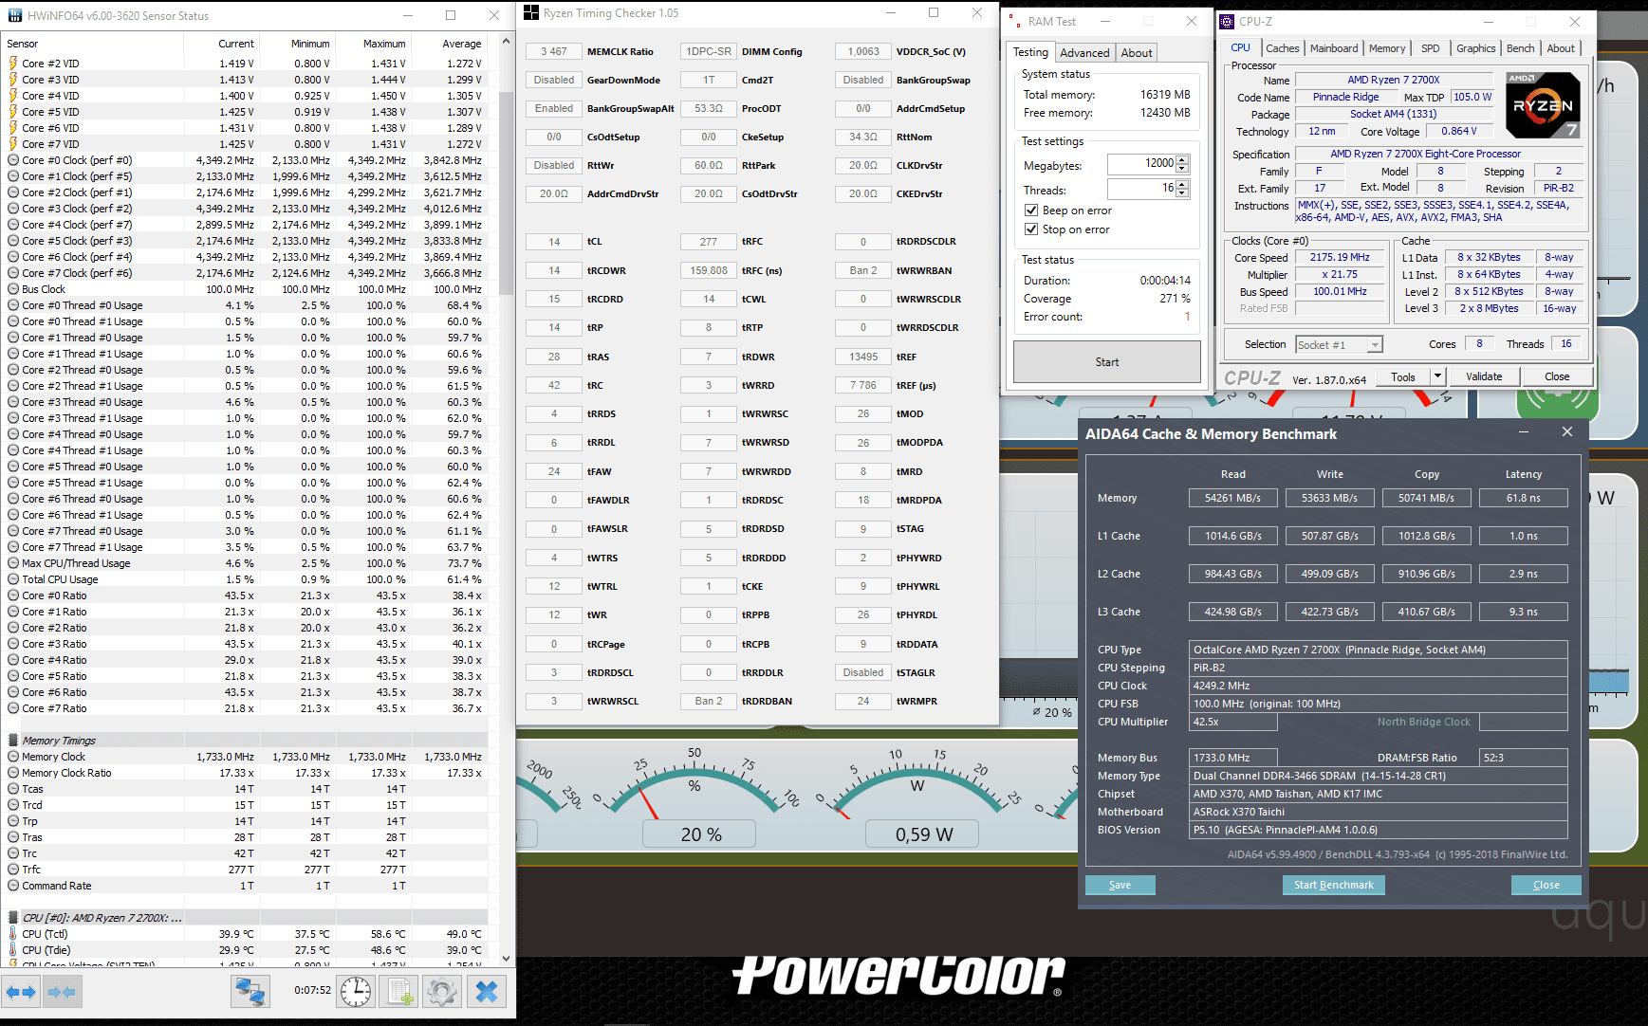Click the HWiNFO expand sensors arrows icon
The image size is (1648, 1026).
pyautogui.click(x=21, y=992)
